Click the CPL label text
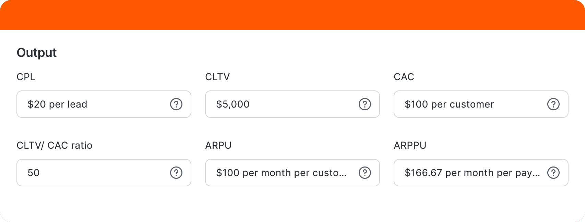 26,77
